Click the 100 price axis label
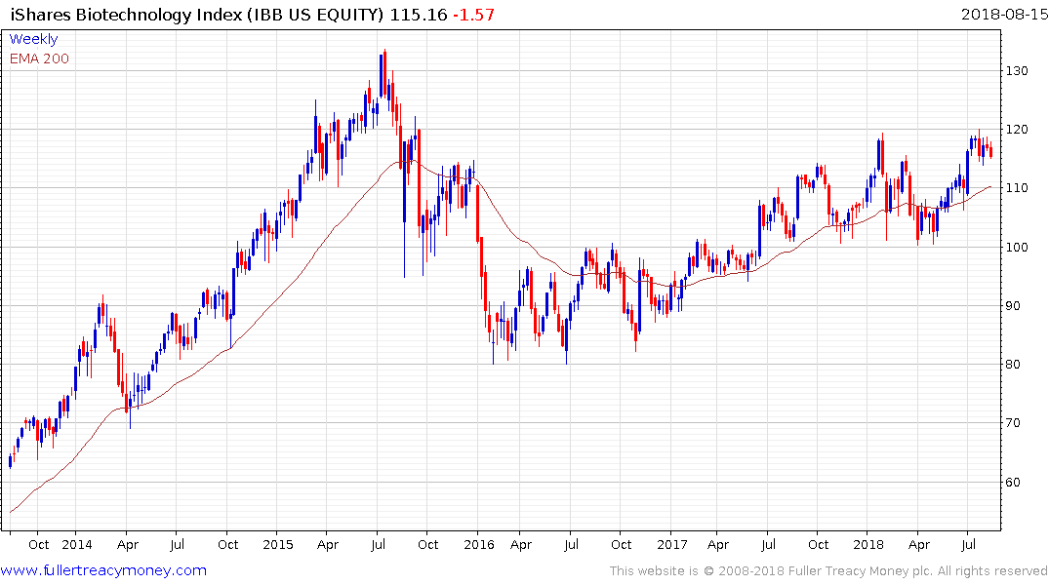Viewport: 1049px width, 585px height. coord(1016,247)
